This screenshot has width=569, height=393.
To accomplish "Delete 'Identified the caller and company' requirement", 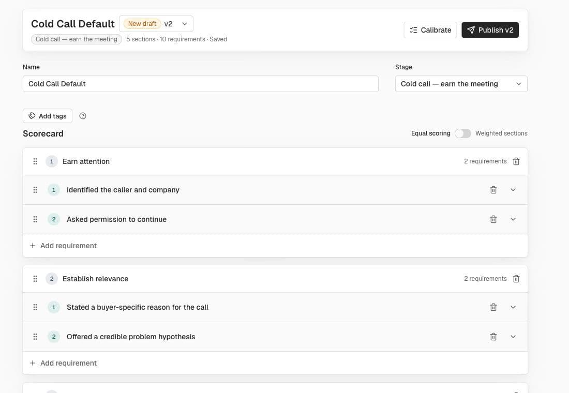I will (x=493, y=190).
